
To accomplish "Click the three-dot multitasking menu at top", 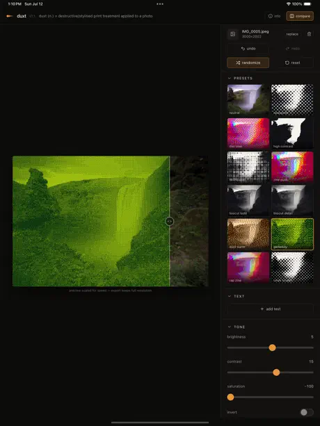I will (160, 4).
